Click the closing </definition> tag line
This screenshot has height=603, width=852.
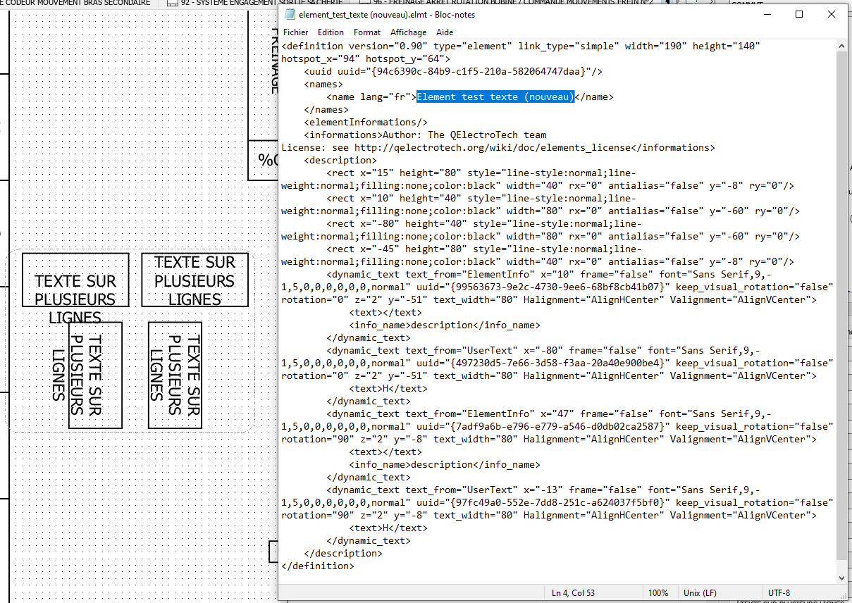tap(318, 566)
